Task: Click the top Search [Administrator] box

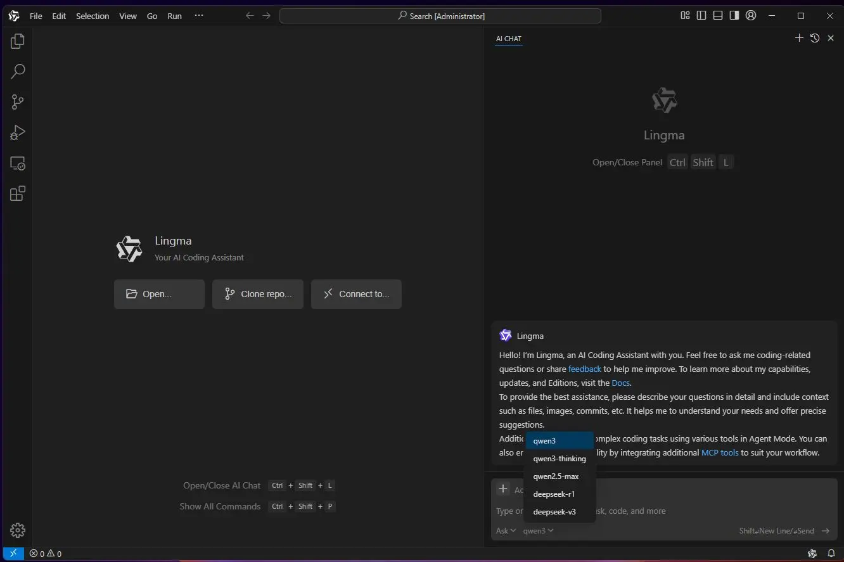Action: [440, 16]
